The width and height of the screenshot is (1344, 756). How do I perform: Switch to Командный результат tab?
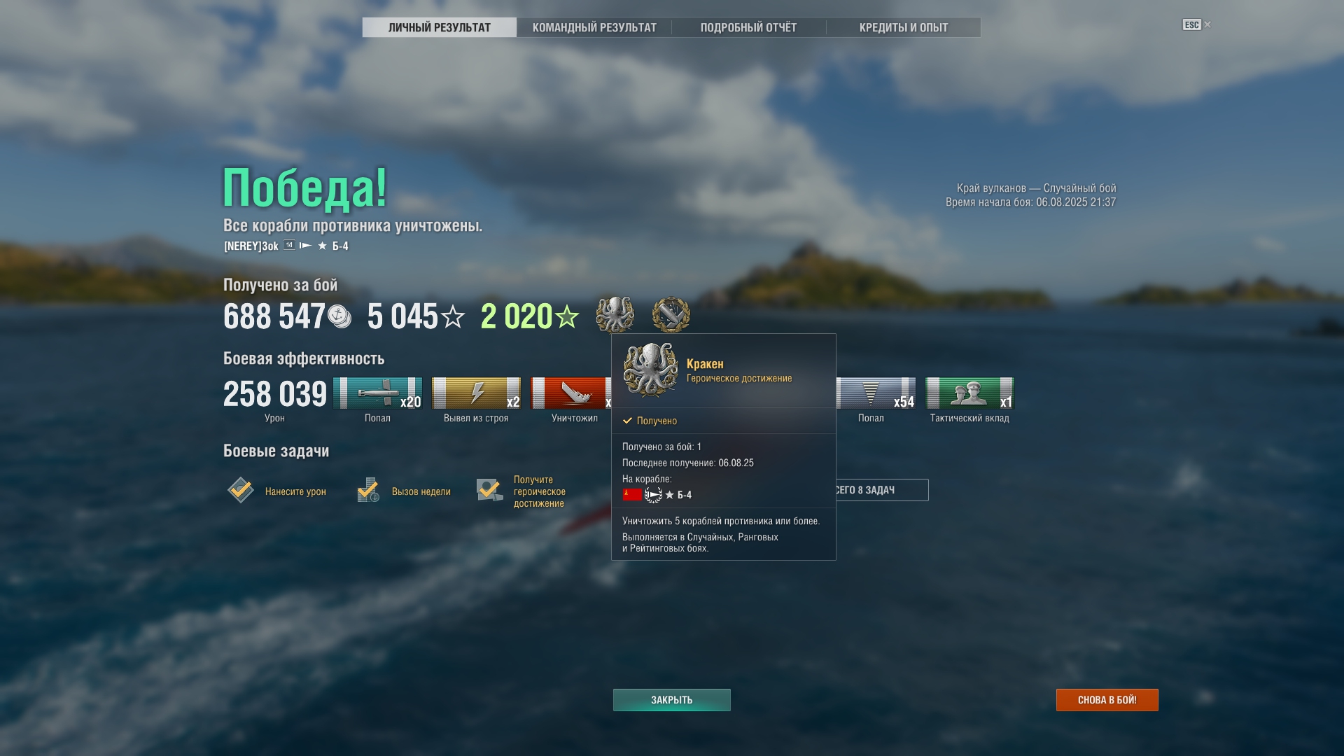click(594, 27)
